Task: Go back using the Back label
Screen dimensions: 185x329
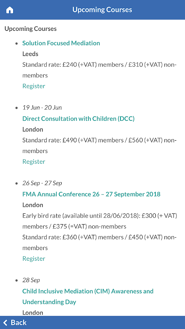Action: tap(18, 322)
